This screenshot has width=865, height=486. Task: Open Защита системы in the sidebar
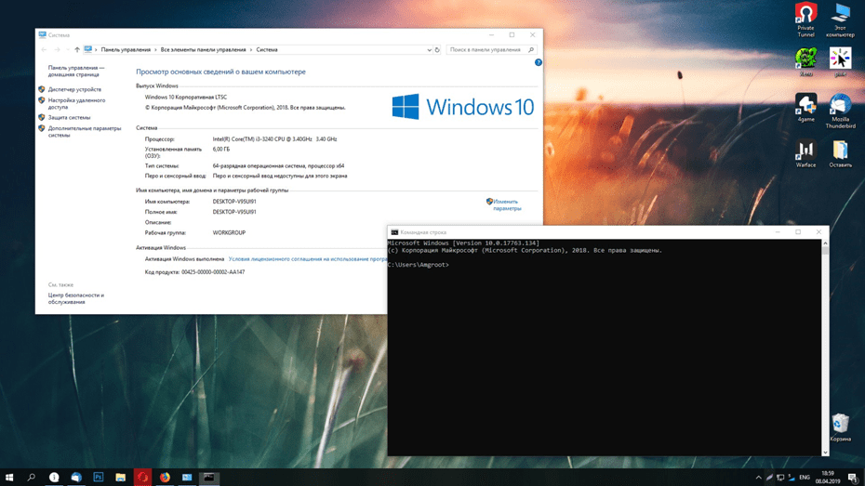69,118
